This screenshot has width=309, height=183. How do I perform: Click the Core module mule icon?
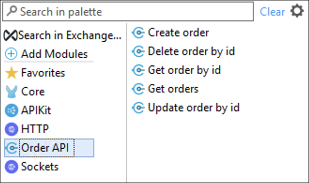(11, 91)
